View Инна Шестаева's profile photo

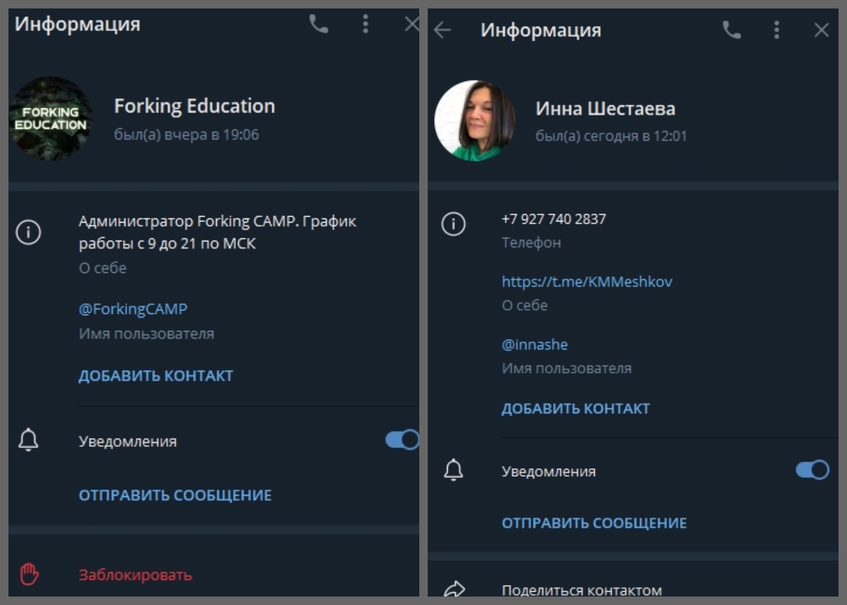(x=475, y=120)
